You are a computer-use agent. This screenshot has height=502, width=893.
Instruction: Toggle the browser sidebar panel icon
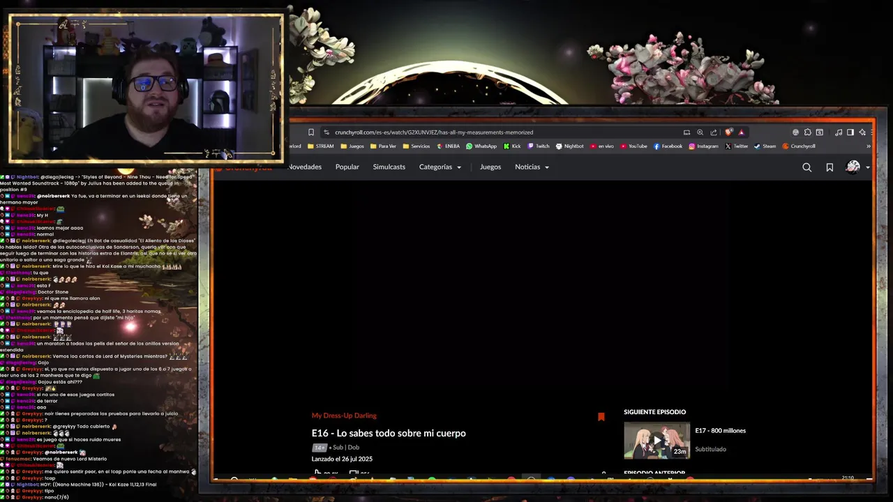pos(850,132)
